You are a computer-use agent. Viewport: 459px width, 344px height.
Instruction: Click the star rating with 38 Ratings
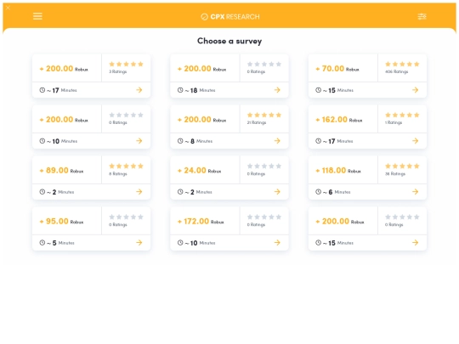coord(402,166)
